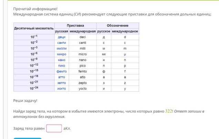
Task: Select the 'yocto' table cell
Action: (83, 89)
